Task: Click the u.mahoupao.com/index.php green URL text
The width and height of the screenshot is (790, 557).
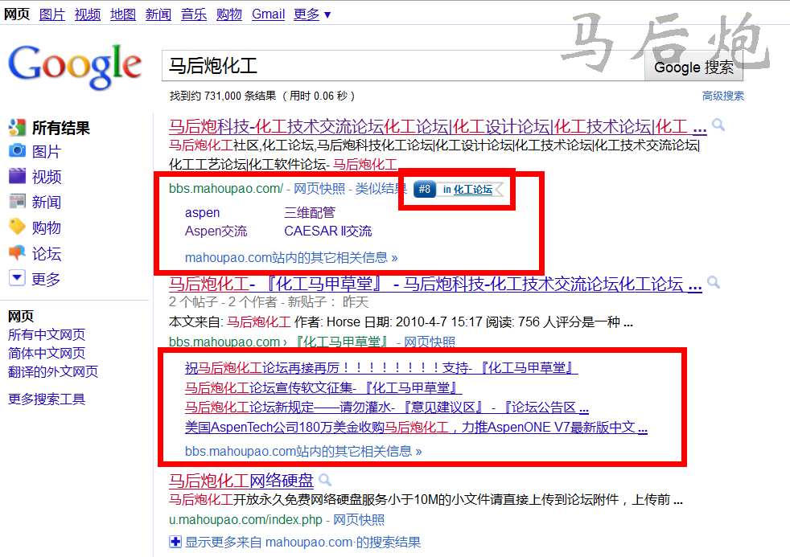Action: (x=245, y=520)
